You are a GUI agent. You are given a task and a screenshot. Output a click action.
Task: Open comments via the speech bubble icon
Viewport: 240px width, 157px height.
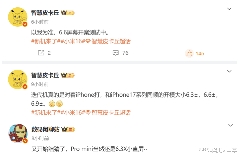[116, 53]
